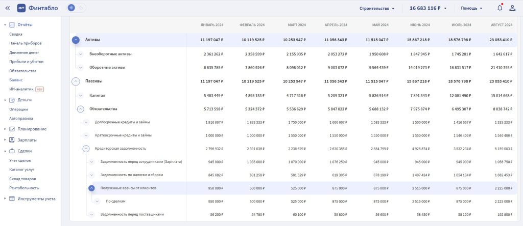Open Учет сделок page

(20, 160)
